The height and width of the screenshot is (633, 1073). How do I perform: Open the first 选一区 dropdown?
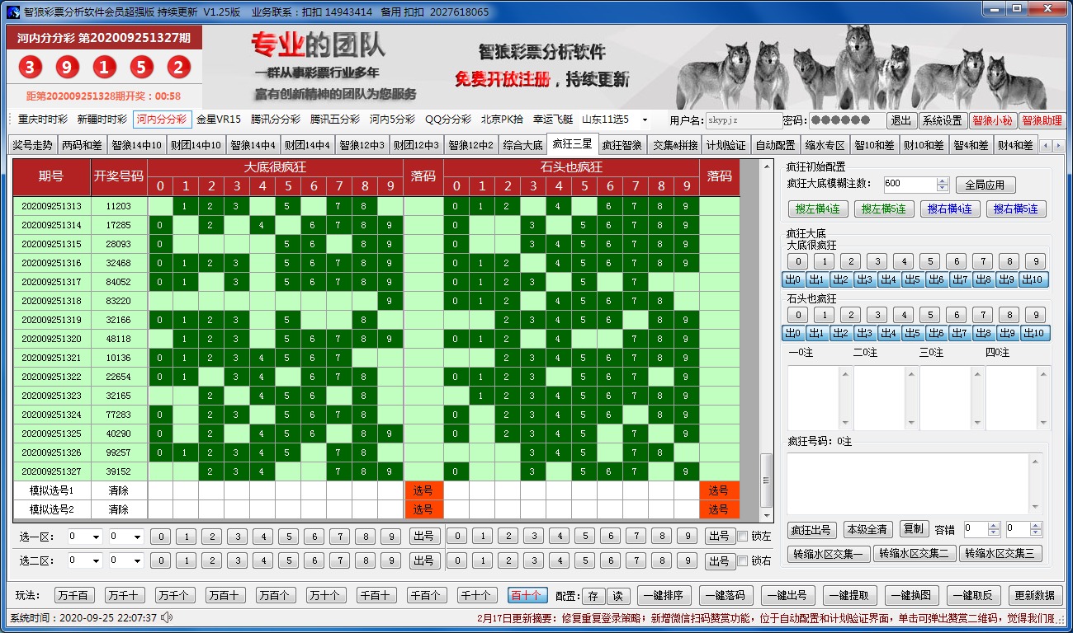point(85,537)
